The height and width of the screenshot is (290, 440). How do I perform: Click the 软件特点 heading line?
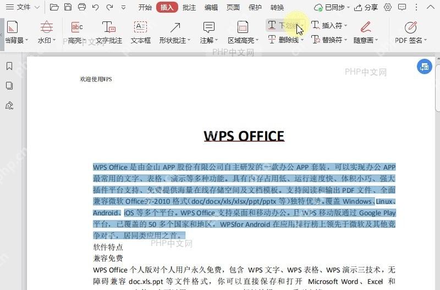coord(108,247)
